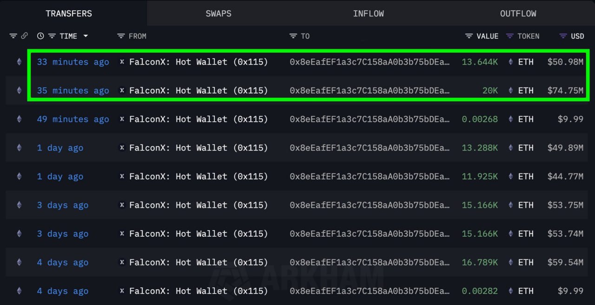The width and height of the screenshot is (595, 305).
Task: Click the $53.75M USD amount
Action: [x=565, y=205]
